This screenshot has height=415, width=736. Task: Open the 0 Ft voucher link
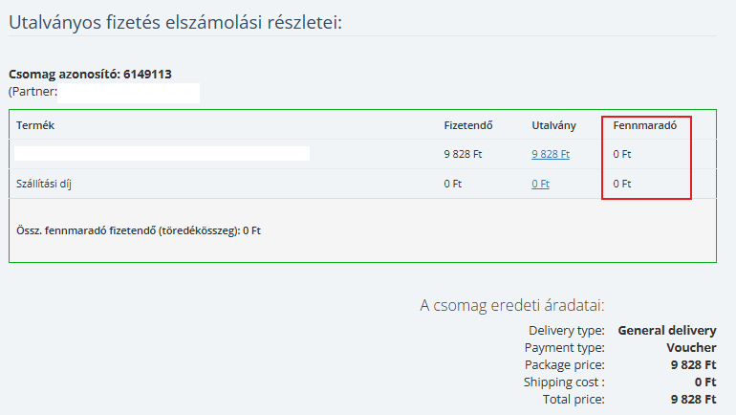[x=540, y=184]
